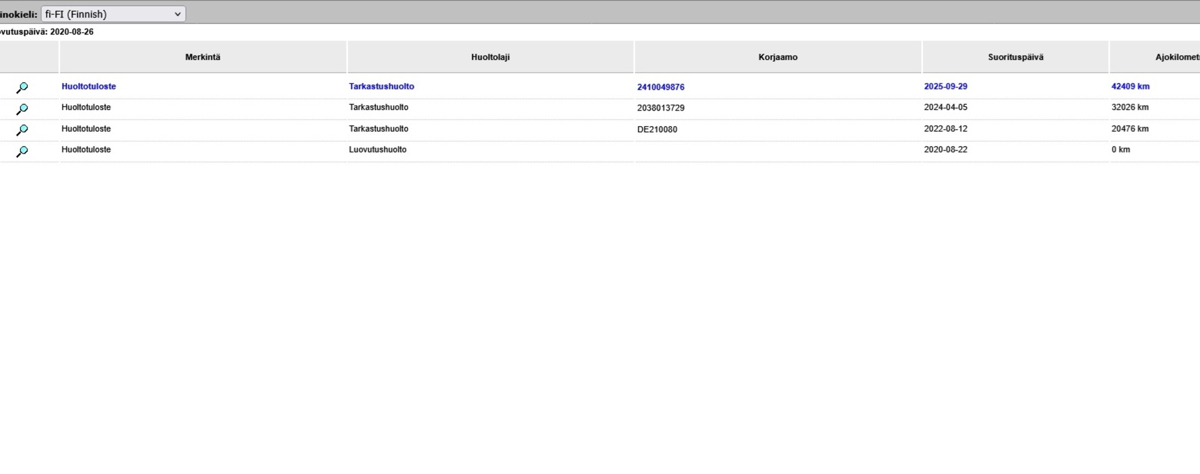The height and width of the screenshot is (474, 1200).
Task: Click the Merkintä column header
Action: (x=202, y=57)
